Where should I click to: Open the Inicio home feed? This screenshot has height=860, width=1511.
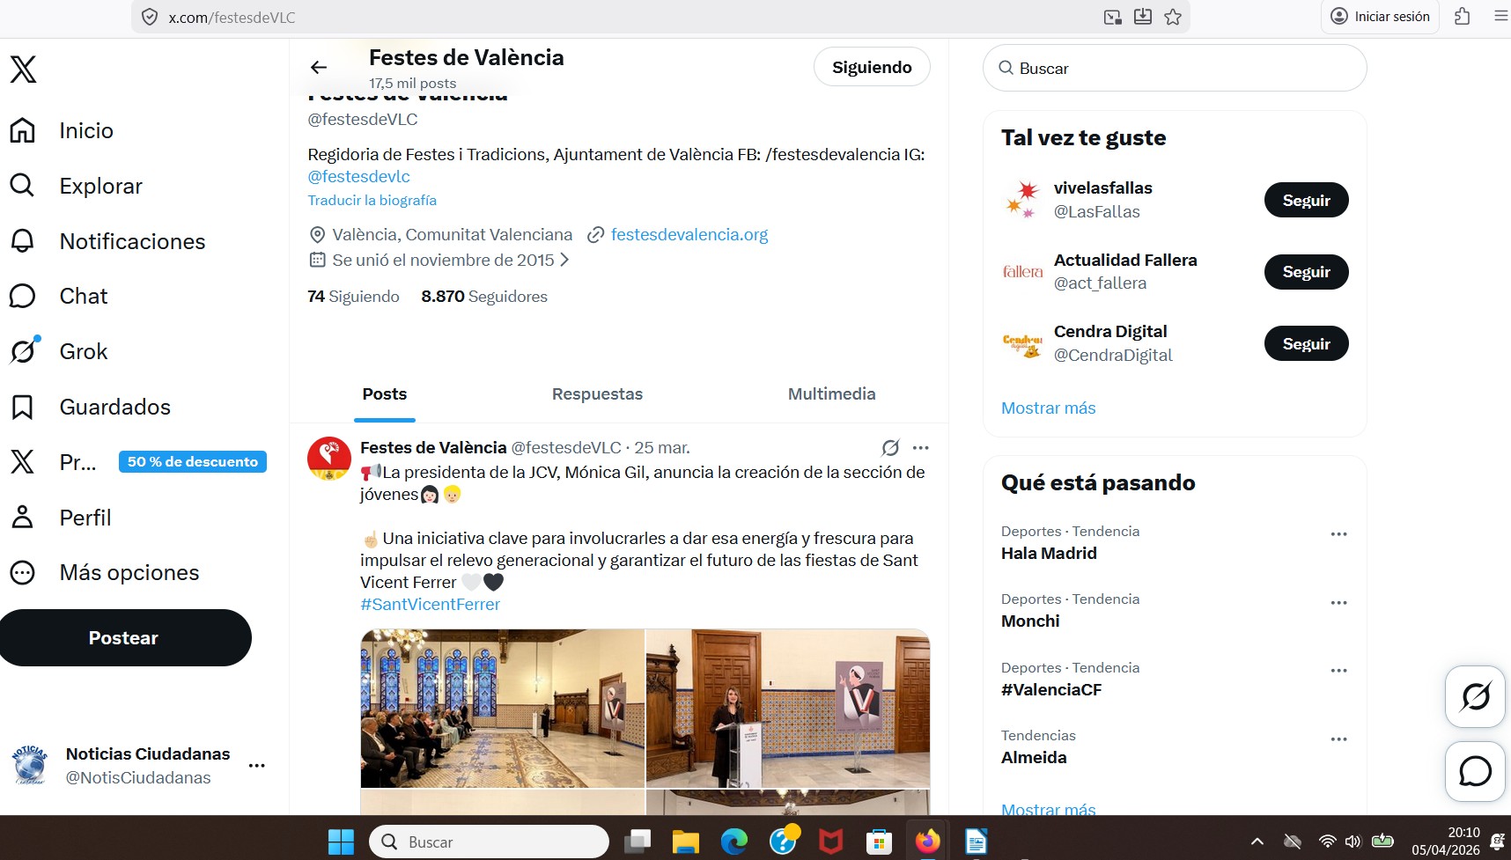(85, 130)
